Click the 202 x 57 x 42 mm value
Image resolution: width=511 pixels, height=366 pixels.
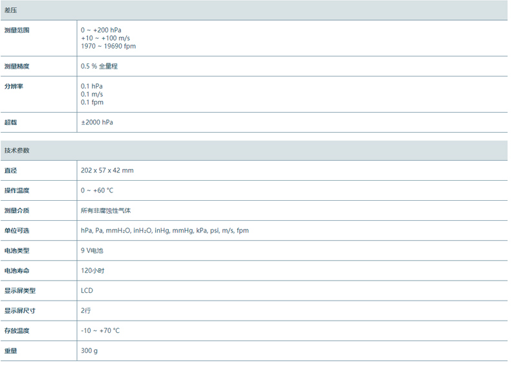point(107,170)
